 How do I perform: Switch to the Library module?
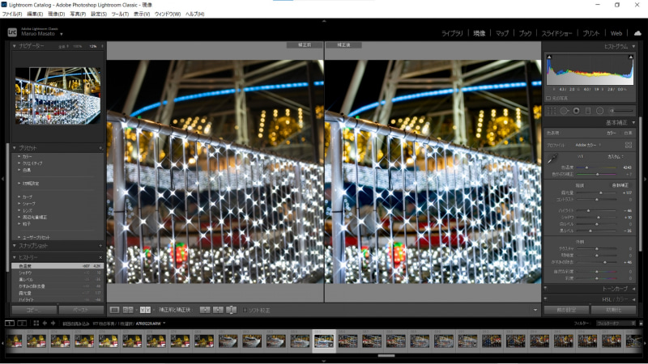[x=452, y=33]
